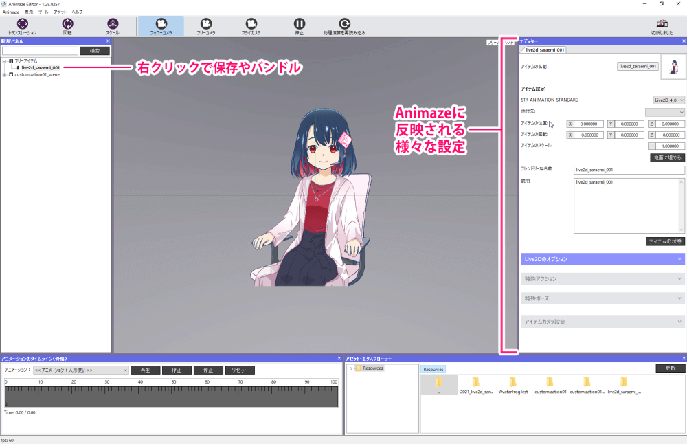The height and width of the screenshot is (444, 687).
Task: Click the アイテムの位置 Y value field
Action: click(629, 124)
